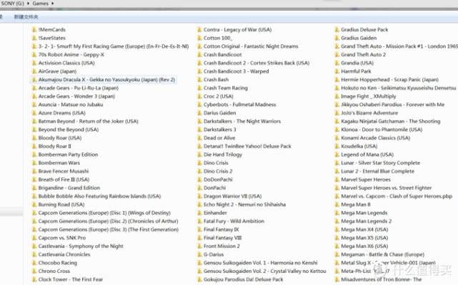Select Dragon Warrior VII (USA)
This screenshot has width=458, height=285.
[232, 197]
